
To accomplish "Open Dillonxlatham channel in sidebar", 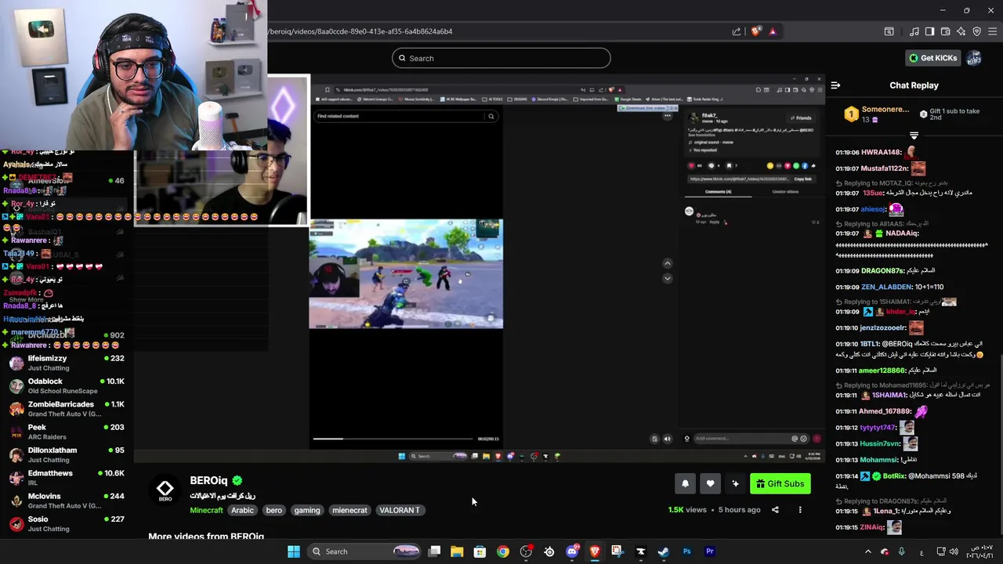I will click(67, 454).
